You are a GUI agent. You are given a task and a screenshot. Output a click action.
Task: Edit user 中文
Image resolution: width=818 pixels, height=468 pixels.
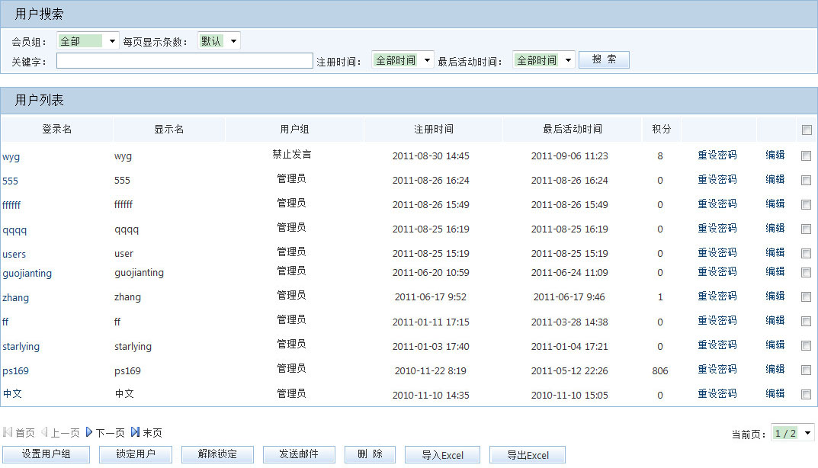point(775,393)
